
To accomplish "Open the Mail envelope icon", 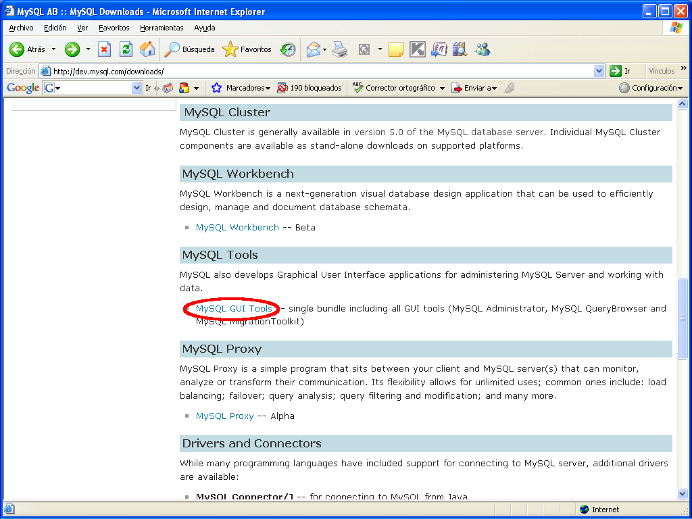I will tap(313, 49).
